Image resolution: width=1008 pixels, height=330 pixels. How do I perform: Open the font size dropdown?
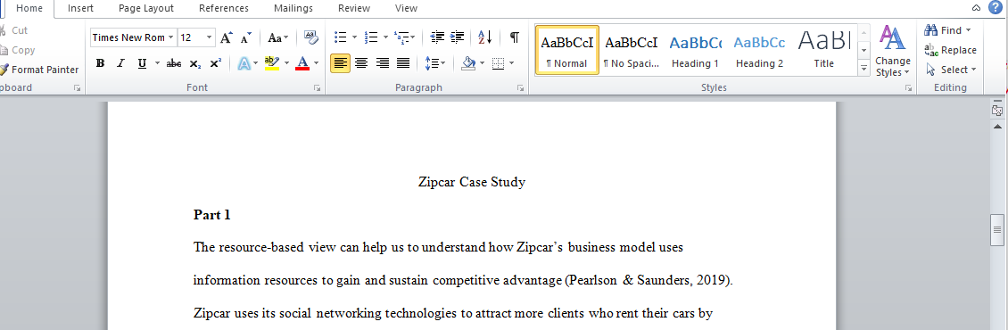click(x=210, y=37)
